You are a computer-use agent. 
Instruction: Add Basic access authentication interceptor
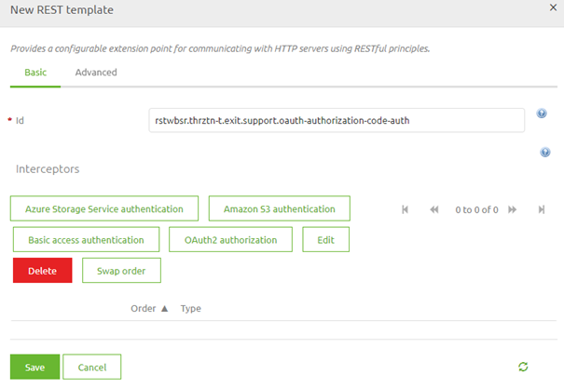point(87,239)
